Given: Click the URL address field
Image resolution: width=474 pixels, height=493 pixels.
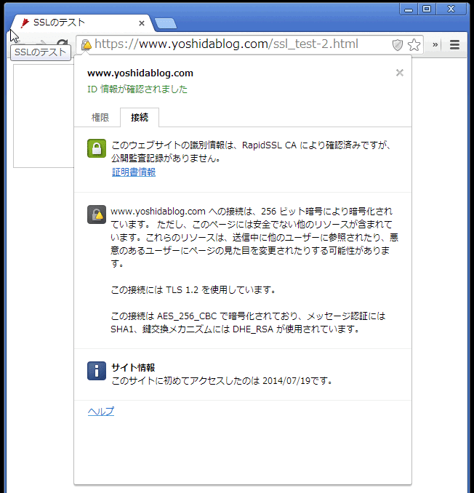Looking at the screenshot, I should click(226, 44).
